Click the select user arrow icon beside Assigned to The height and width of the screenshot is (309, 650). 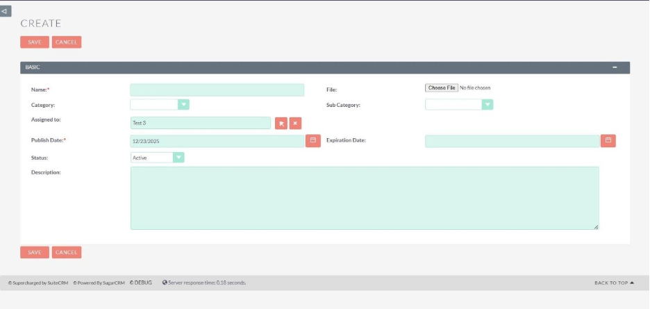281,123
